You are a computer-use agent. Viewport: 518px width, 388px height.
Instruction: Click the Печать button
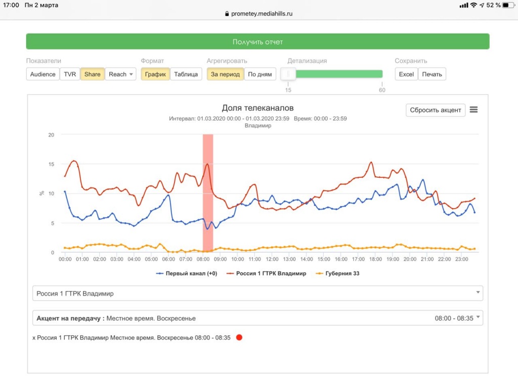pos(432,74)
